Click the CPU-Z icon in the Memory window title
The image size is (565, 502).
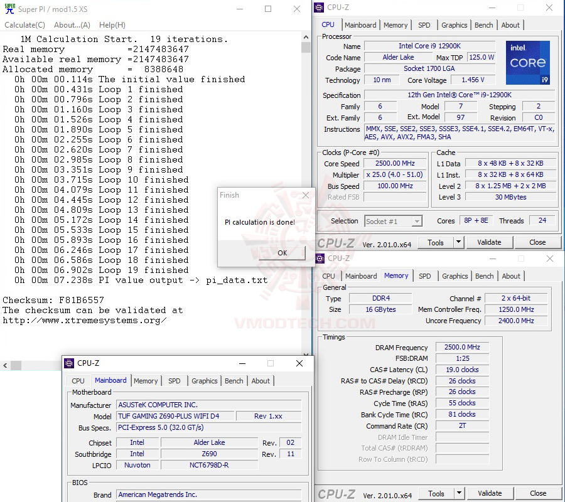[320, 258]
